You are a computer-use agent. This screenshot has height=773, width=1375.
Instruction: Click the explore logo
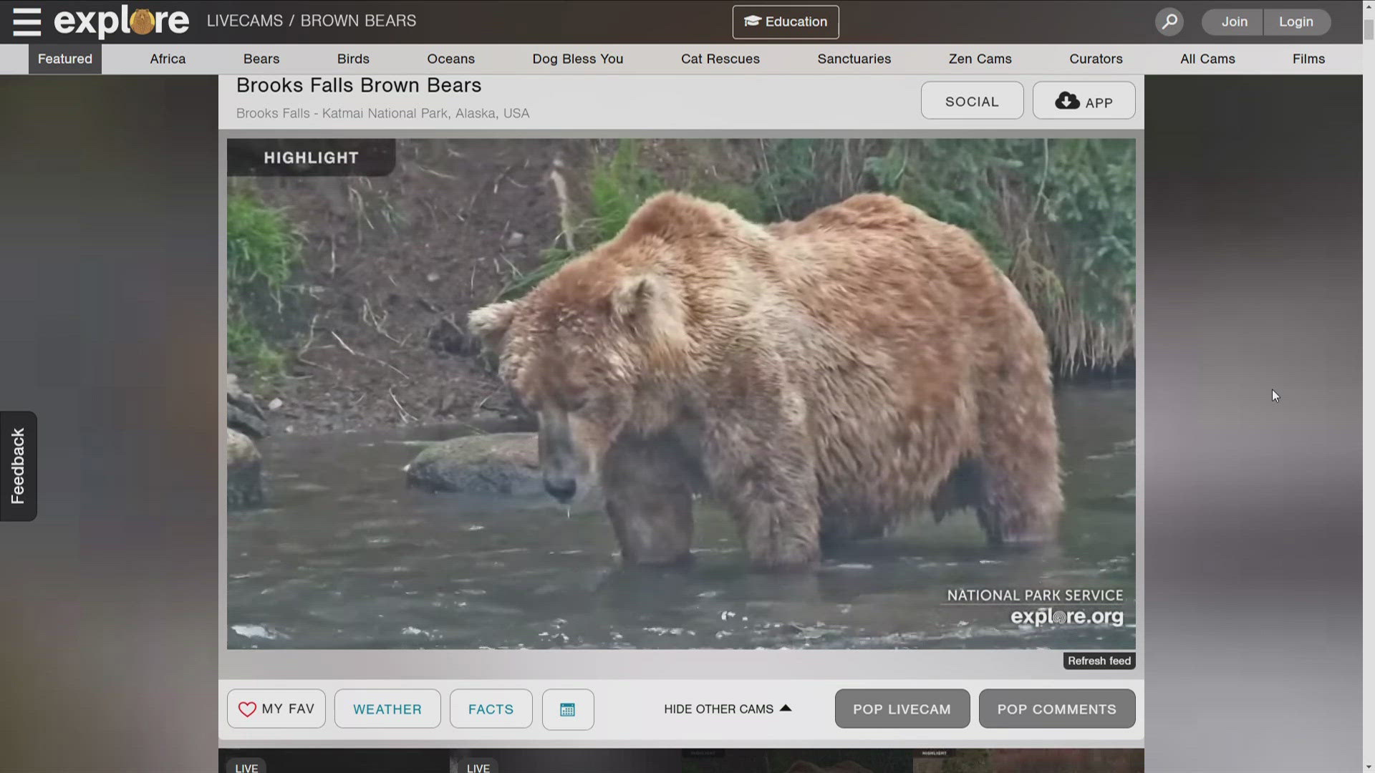pos(122,21)
